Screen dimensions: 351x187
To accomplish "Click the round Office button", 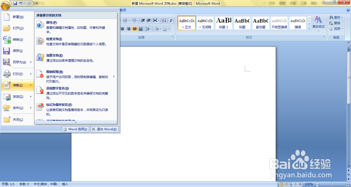I will pyautogui.click(x=5, y=5).
